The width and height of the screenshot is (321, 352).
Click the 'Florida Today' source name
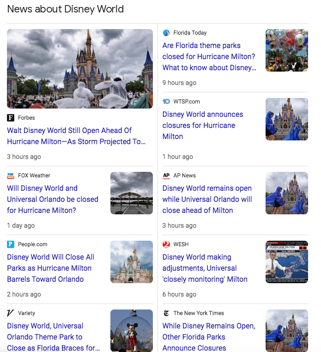(190, 33)
